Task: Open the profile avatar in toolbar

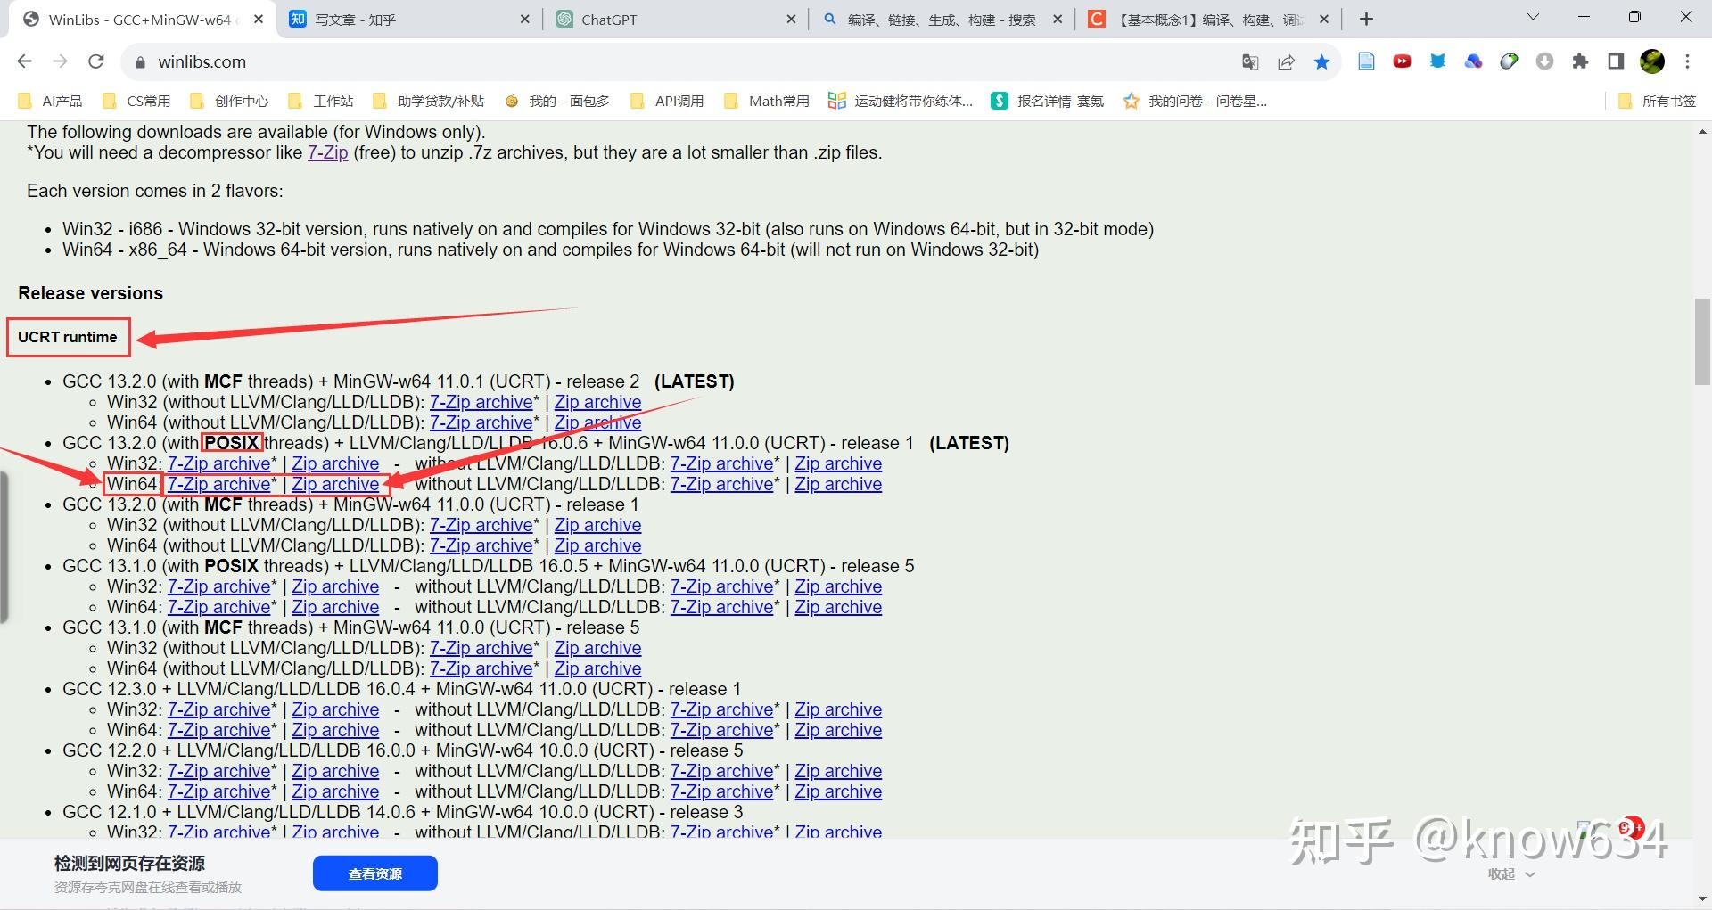Action: pos(1652,61)
